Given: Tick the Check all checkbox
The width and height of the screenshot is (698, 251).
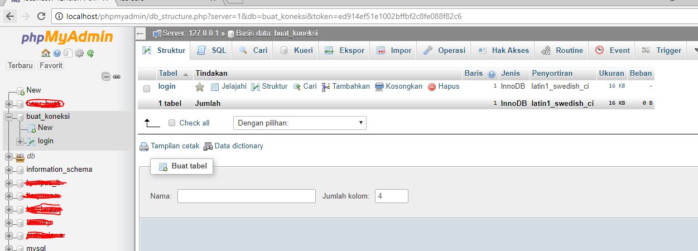Looking at the screenshot, I should [172, 123].
